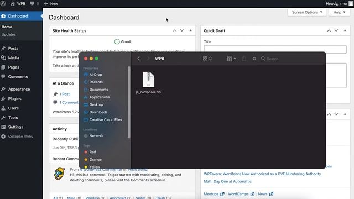Move Quick Draft panel down

[336, 30]
